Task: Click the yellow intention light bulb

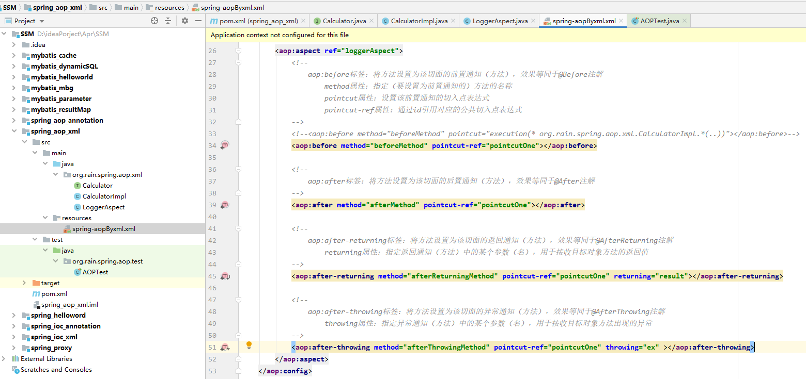Action: pyautogui.click(x=249, y=344)
